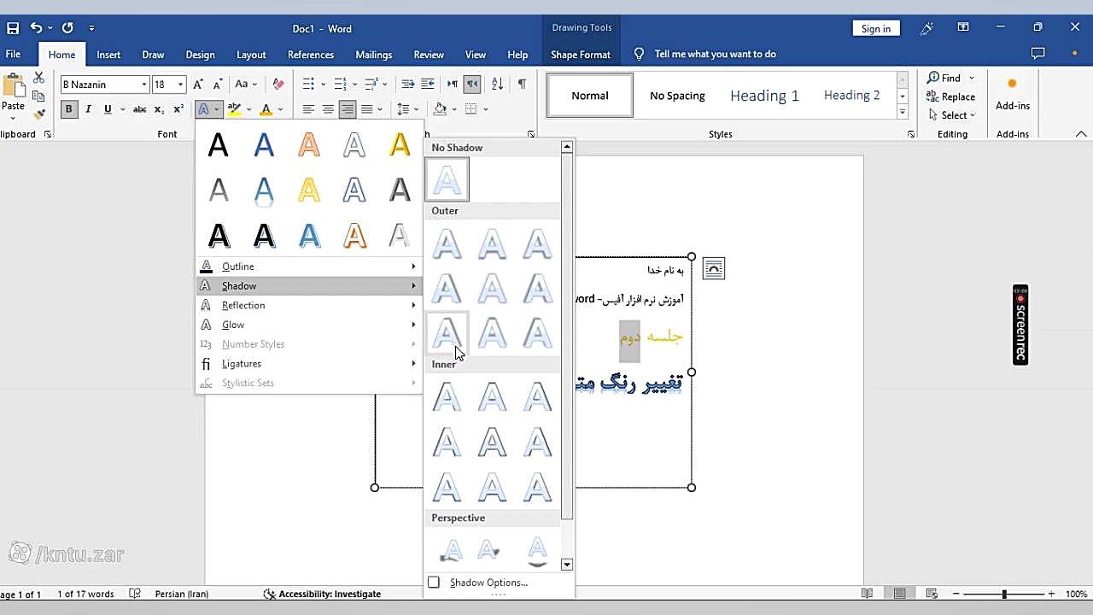Open the Glow submenu
Image resolution: width=1093 pixels, height=615 pixels.
coord(309,325)
